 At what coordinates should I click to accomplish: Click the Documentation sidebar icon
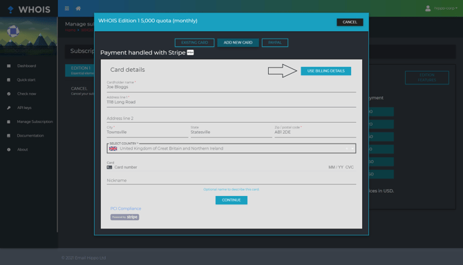8,135
